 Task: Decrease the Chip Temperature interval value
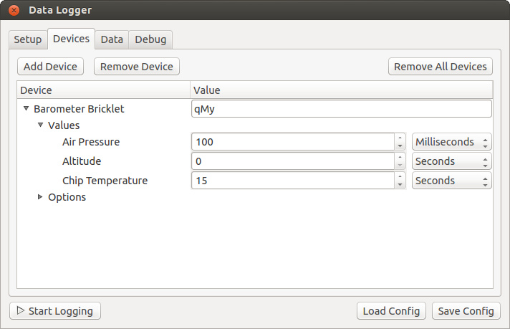pos(400,185)
